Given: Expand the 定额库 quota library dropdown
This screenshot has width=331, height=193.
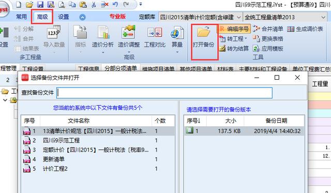Looking at the screenshot, I should click(239, 17).
